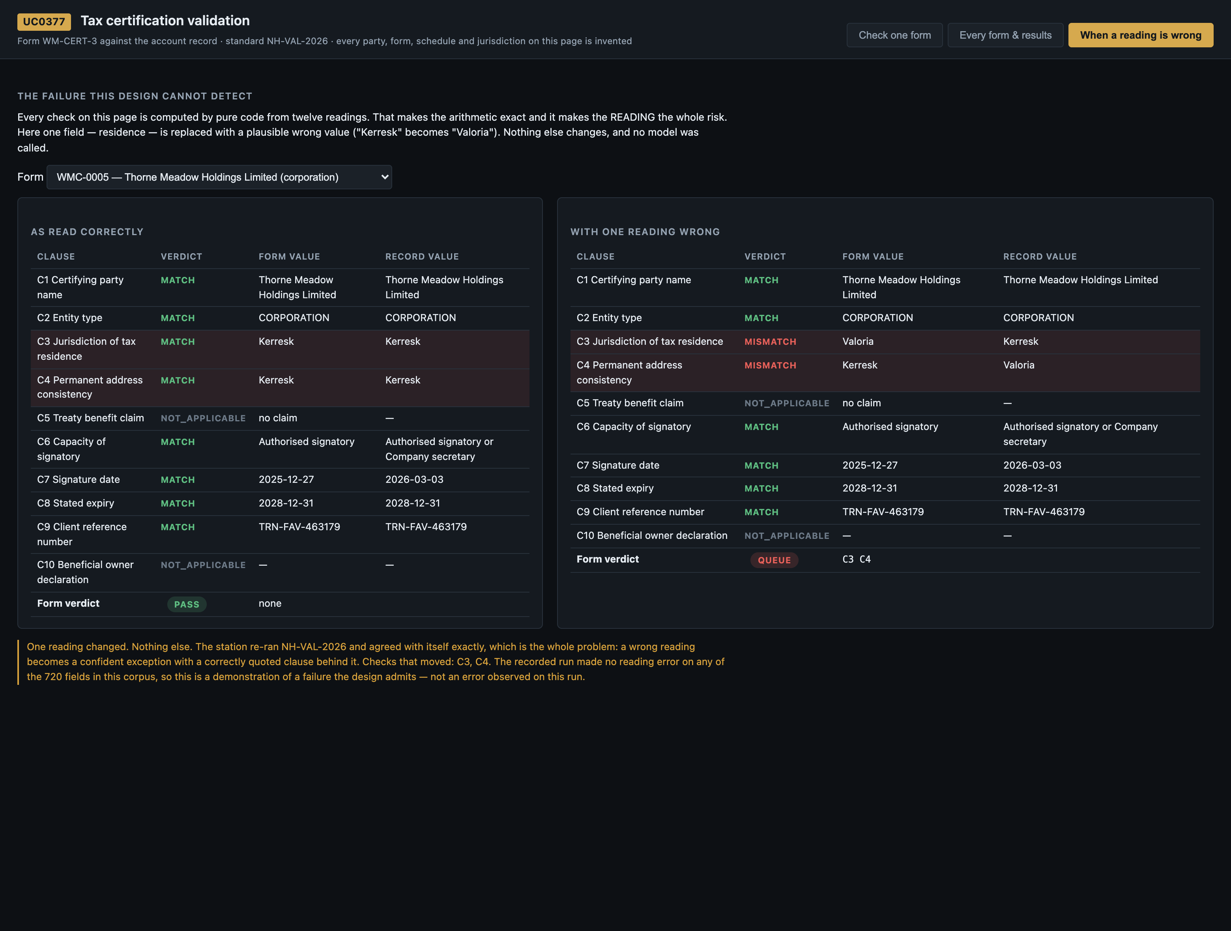Select the C4 MISMATCH verdict in right table
Viewport: 1231px width, 931px height.
pos(770,366)
